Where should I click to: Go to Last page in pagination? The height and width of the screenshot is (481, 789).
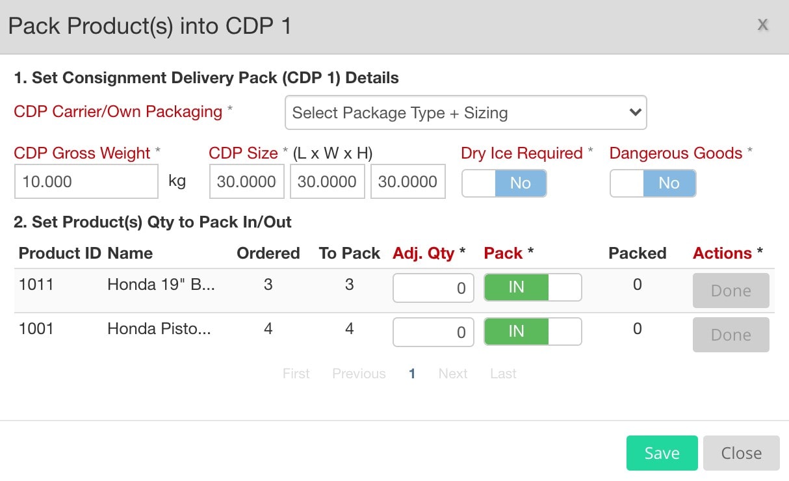(504, 374)
